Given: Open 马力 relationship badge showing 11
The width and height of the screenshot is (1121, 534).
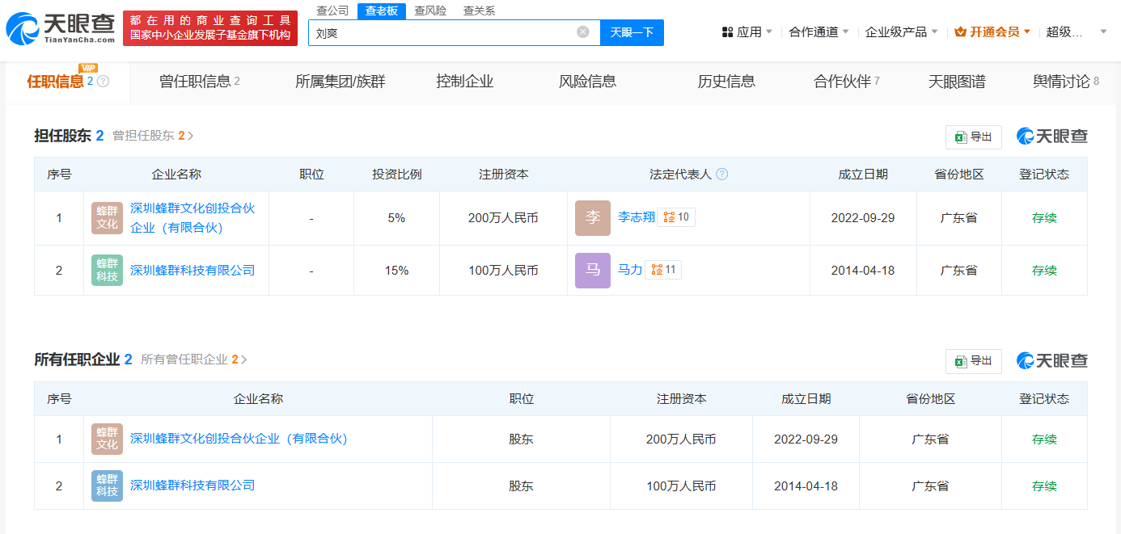Looking at the screenshot, I should pos(663,270).
